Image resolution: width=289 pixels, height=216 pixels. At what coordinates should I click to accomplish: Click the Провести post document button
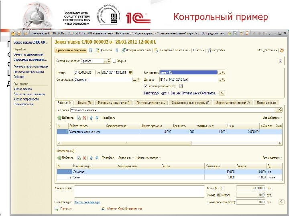coord(104,50)
